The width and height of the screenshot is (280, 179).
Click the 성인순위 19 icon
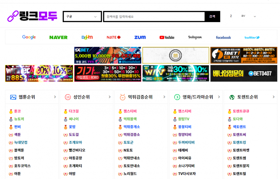(x=68, y=97)
